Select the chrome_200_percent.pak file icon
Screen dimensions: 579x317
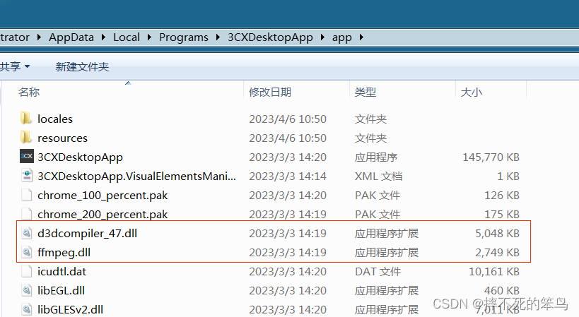pos(27,214)
